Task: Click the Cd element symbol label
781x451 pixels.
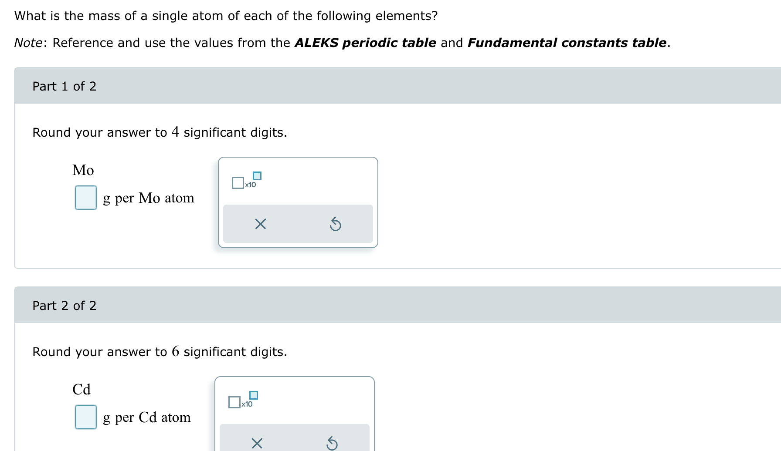Action: (82, 389)
